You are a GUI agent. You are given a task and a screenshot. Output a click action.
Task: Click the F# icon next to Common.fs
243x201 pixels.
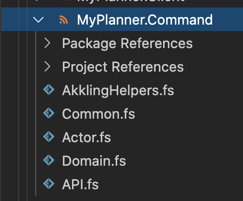[48, 113]
